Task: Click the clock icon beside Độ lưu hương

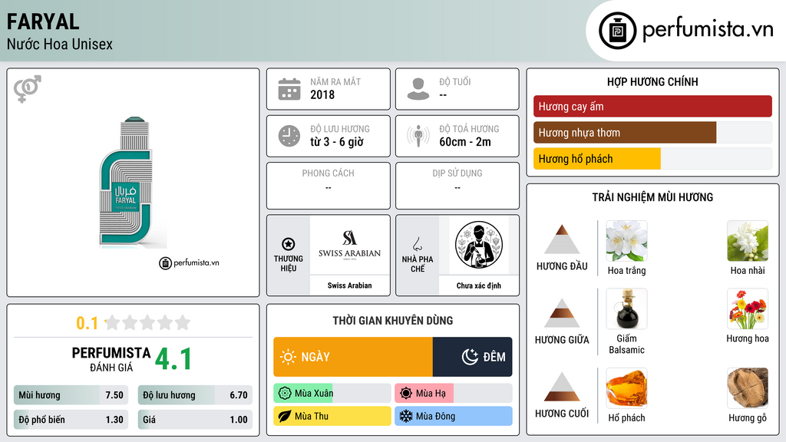Action: [289, 136]
